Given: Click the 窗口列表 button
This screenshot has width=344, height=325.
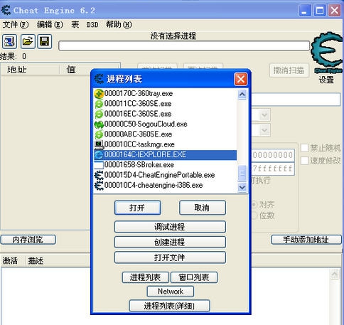Looking at the screenshot, I should click(194, 277).
